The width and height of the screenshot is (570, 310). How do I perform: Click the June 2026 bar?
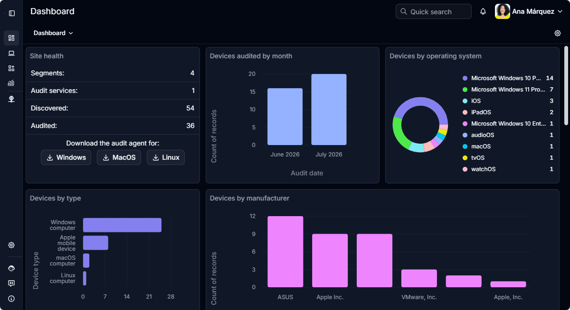[285, 117]
